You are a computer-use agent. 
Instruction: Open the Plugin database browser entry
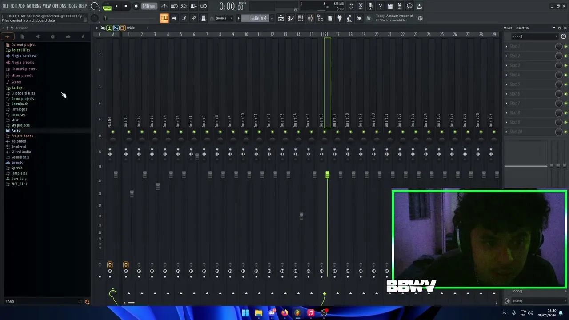pos(24,56)
